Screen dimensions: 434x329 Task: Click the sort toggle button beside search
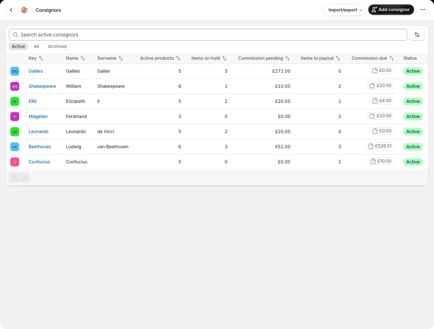pyautogui.click(x=417, y=35)
